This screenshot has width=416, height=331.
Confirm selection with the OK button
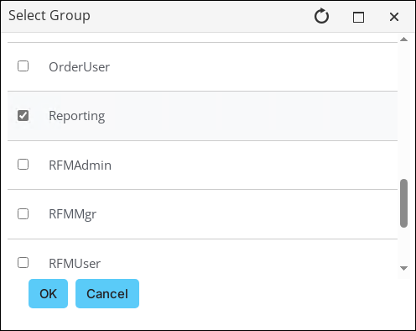(x=48, y=293)
